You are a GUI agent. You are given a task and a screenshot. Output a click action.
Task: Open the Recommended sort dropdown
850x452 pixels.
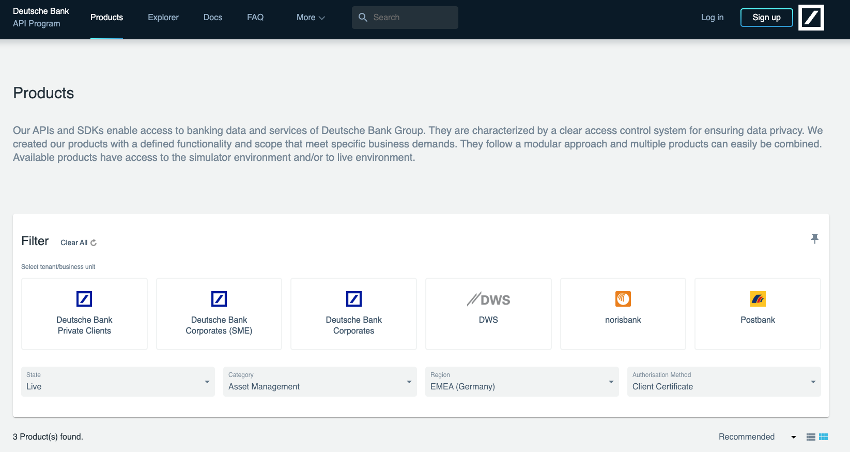757,437
